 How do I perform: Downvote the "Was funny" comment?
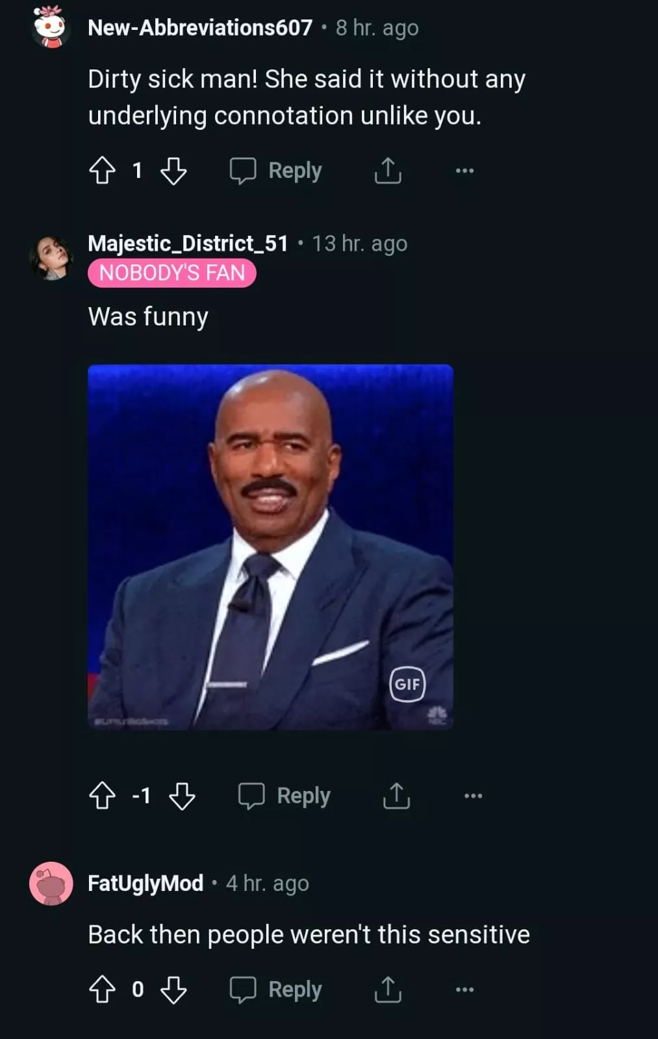182,795
